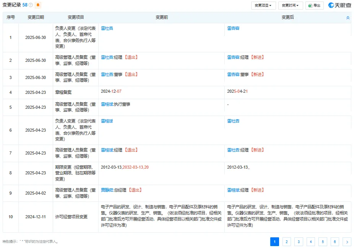The width and height of the screenshot is (354, 248).
Task: Open 雷社杏 董事【退出】 link in row 3
Action: coord(107,74)
